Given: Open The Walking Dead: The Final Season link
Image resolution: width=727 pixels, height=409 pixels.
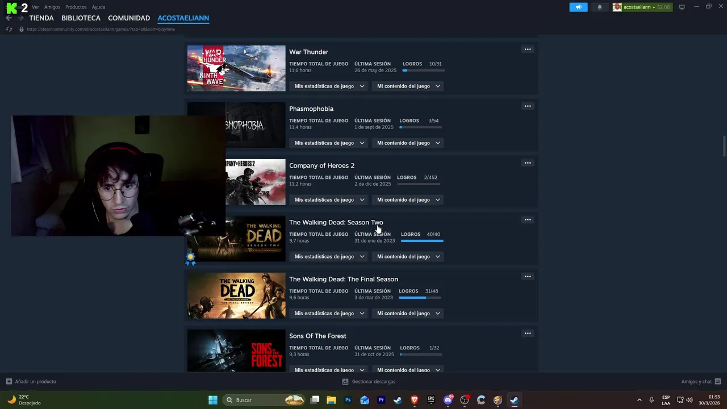Looking at the screenshot, I should click(x=344, y=279).
